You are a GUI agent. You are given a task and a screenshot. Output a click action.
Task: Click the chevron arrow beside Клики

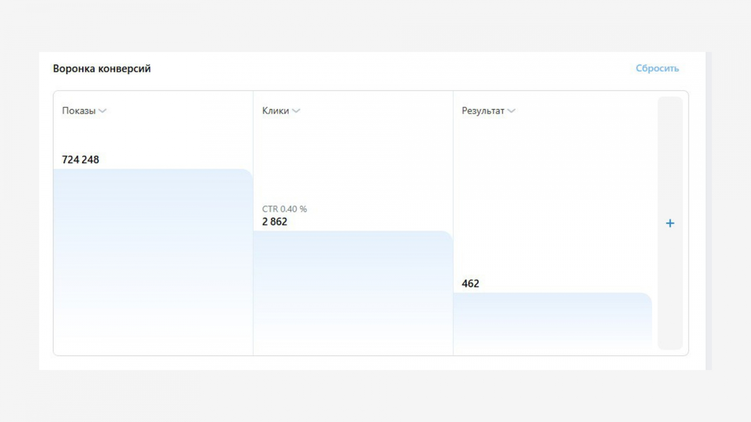click(x=296, y=111)
